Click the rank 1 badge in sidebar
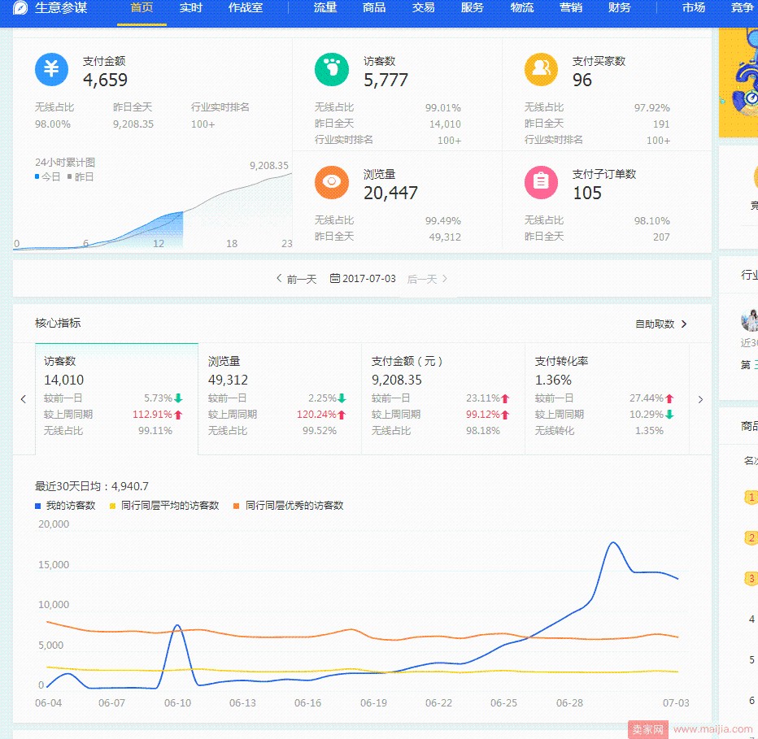 pyautogui.click(x=751, y=497)
